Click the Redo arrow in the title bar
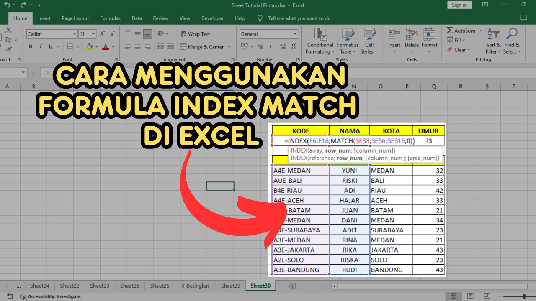536x301 pixels. tap(23, 5)
